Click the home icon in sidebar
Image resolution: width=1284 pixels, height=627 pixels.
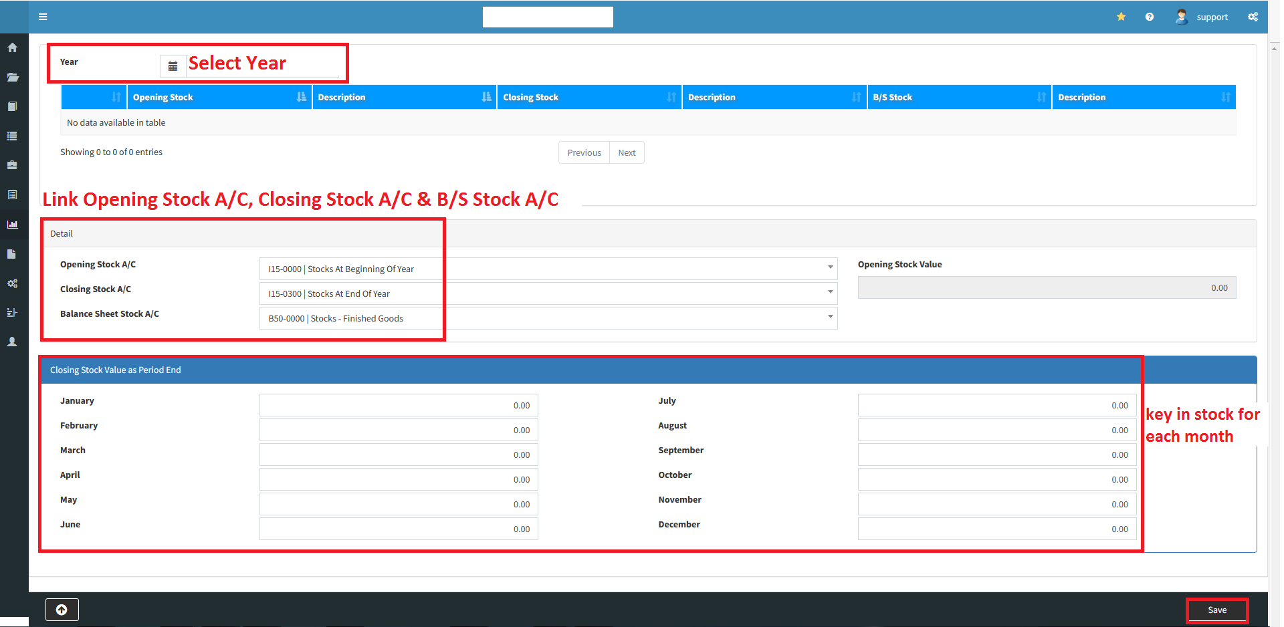12,48
